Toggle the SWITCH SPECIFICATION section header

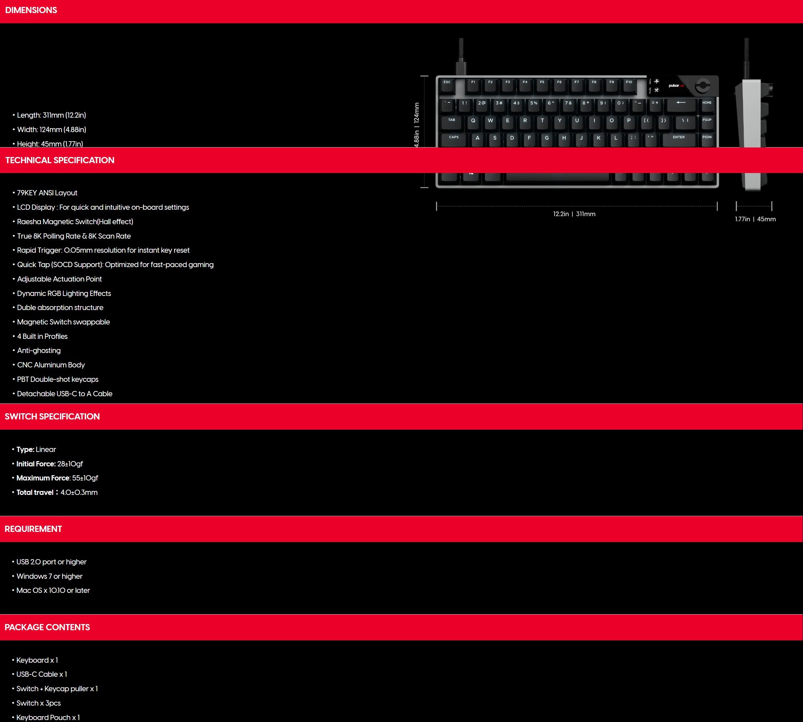pos(52,417)
